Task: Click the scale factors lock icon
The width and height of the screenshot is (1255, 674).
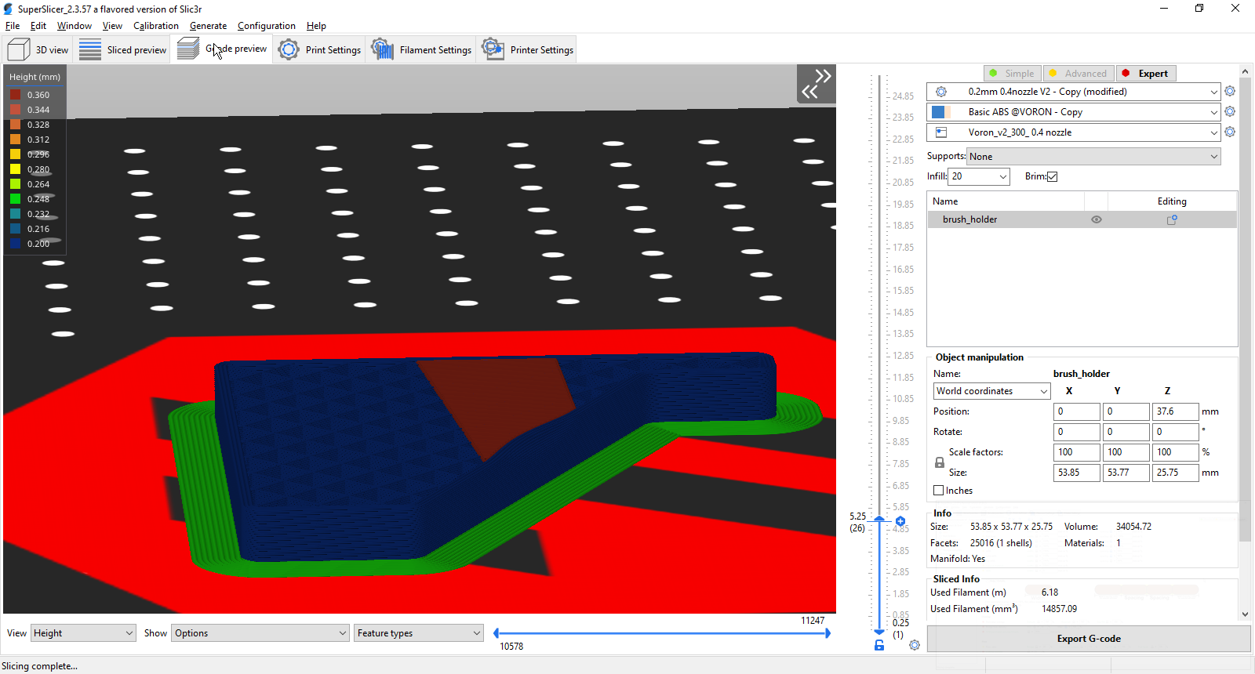Action: tap(940, 462)
